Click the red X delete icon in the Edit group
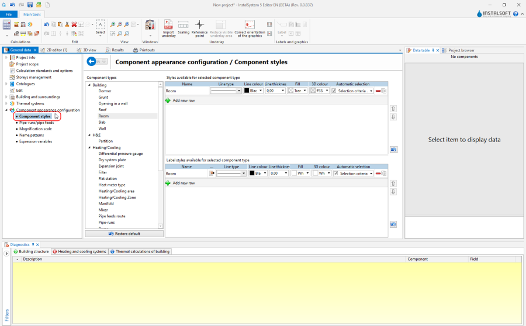Viewport: 526px width, 326px height. (x=74, y=25)
